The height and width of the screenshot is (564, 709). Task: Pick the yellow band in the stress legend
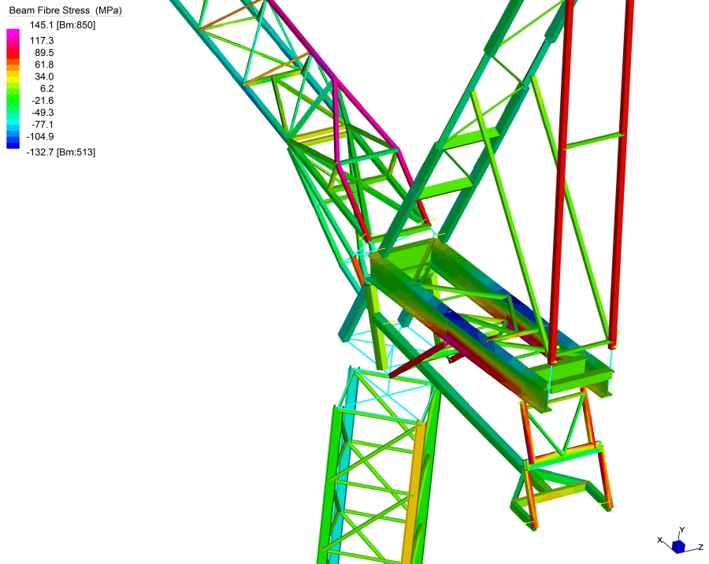(x=13, y=76)
